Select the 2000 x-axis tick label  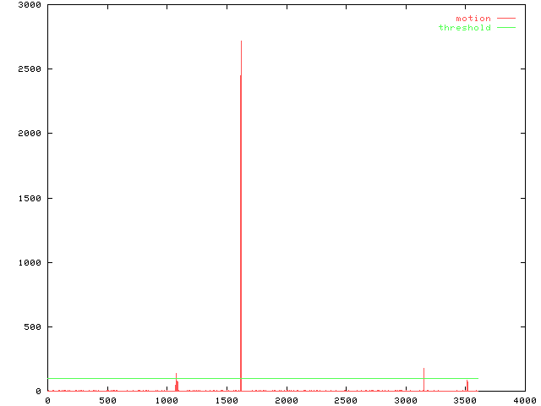coord(286,400)
